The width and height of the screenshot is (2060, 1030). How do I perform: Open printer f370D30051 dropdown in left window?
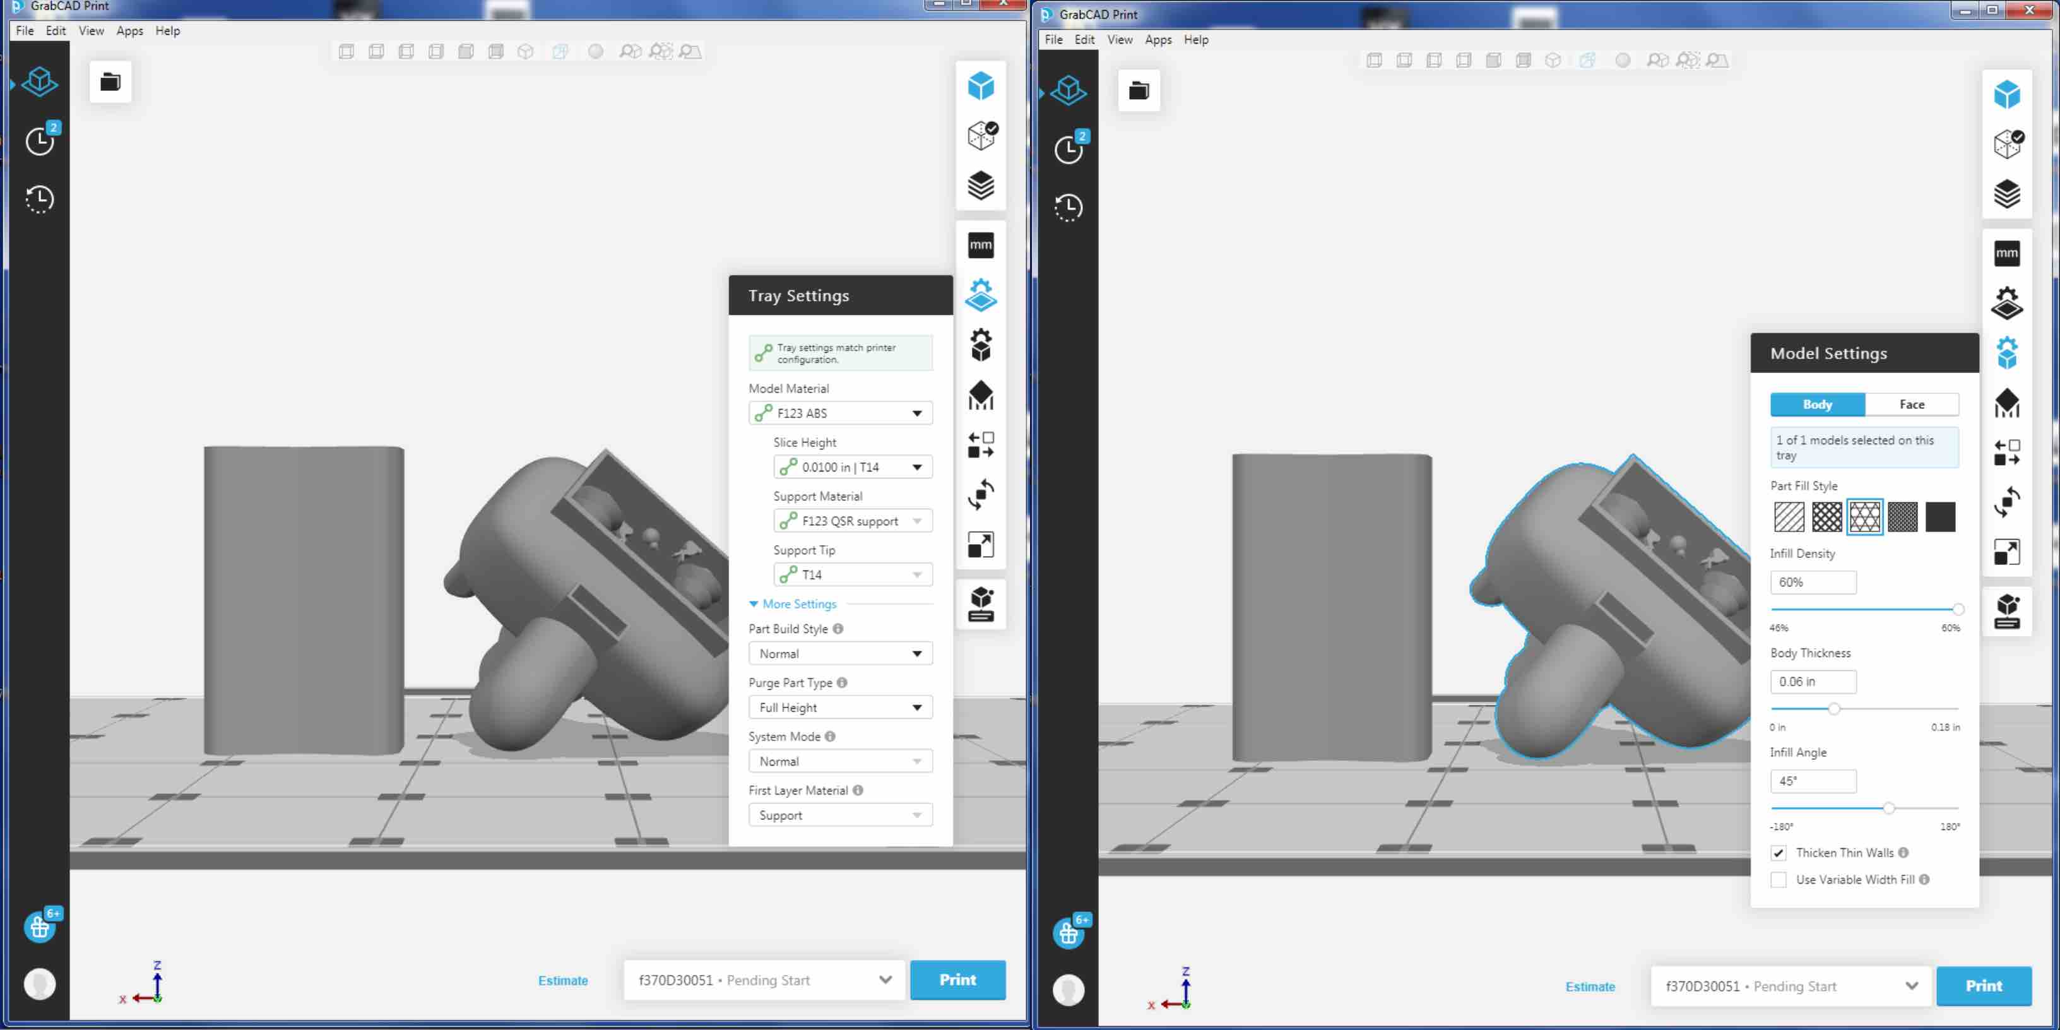click(x=764, y=980)
